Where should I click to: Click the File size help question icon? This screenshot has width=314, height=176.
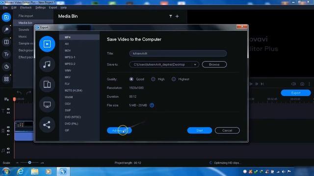coord(152,105)
